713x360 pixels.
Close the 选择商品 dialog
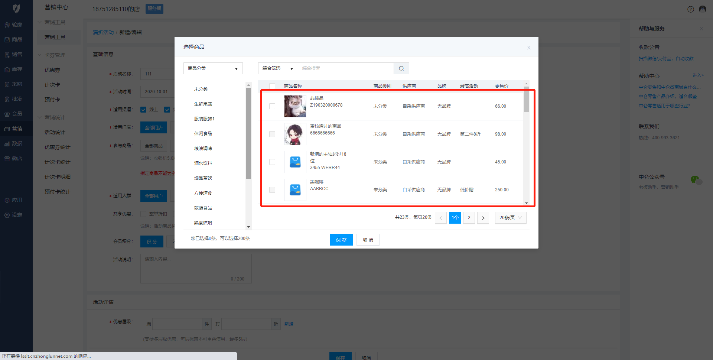point(528,48)
